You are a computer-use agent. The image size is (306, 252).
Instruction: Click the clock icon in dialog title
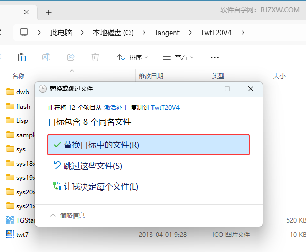pos(42,89)
